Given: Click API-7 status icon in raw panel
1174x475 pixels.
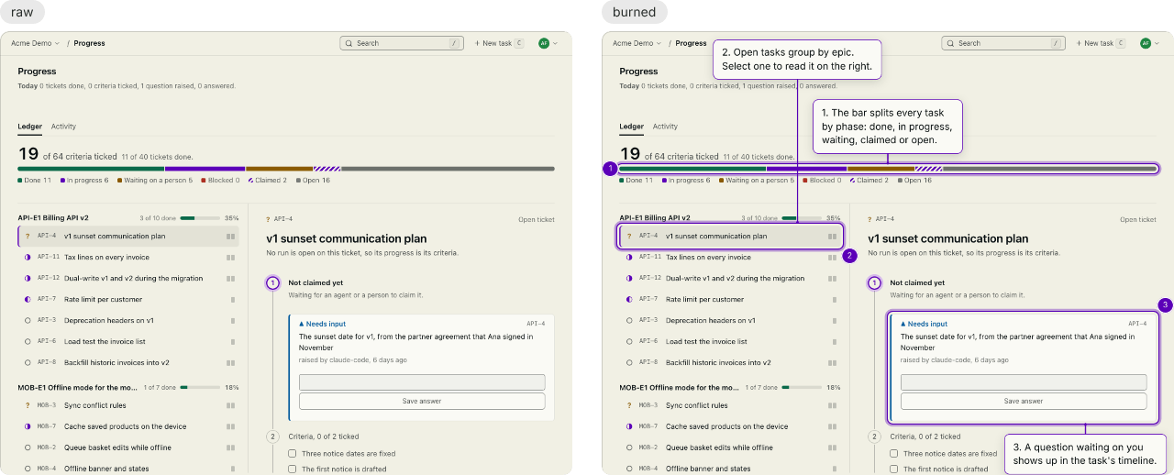Looking at the screenshot, I should (x=28, y=299).
